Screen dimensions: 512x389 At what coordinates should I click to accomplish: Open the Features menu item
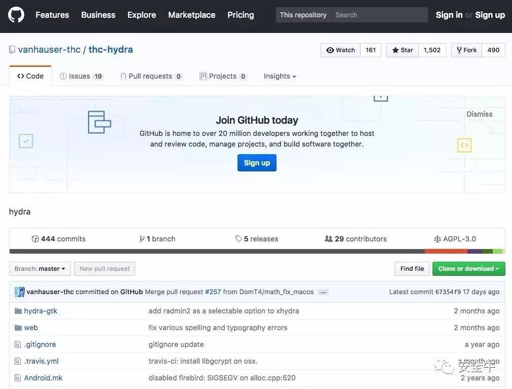click(52, 15)
